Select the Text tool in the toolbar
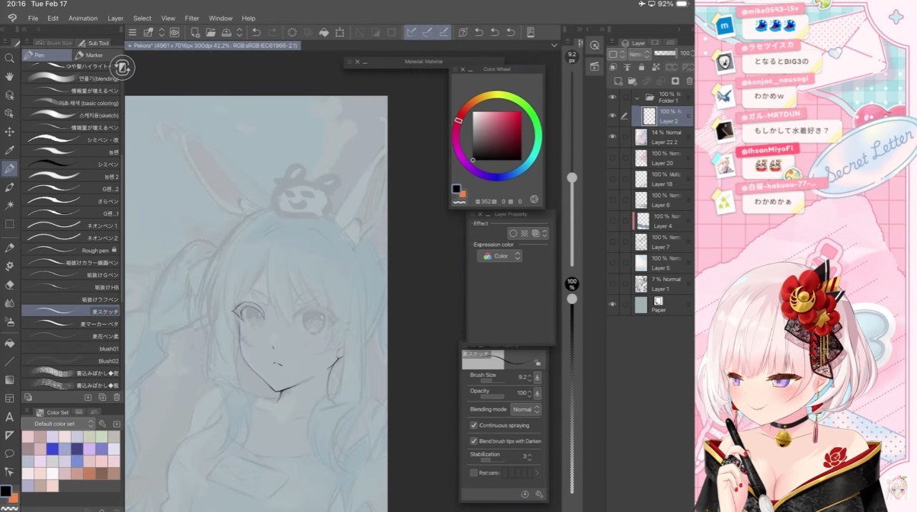This screenshot has height=512, width=917. 9,417
